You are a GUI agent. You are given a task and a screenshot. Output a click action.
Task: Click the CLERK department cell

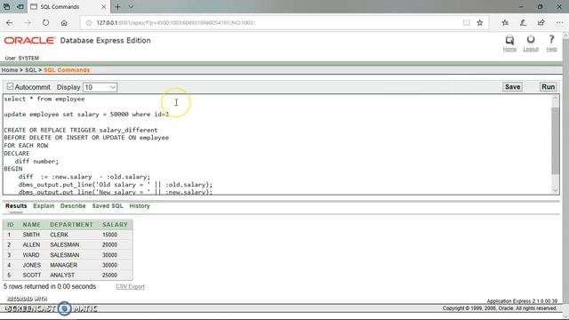point(60,235)
